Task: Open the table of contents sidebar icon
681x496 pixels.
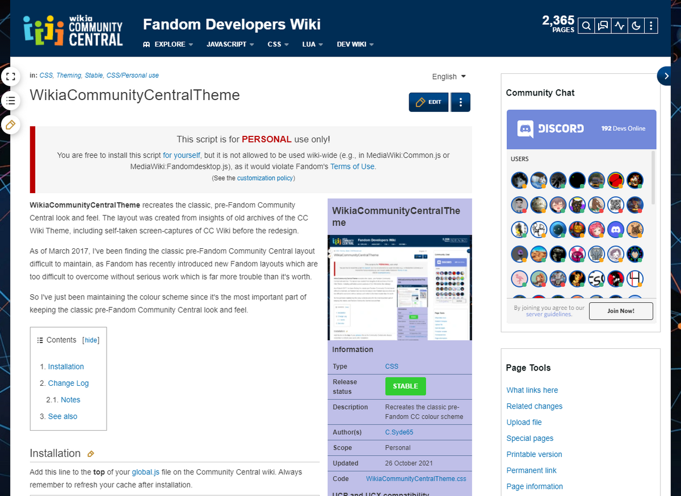Action: [x=10, y=101]
